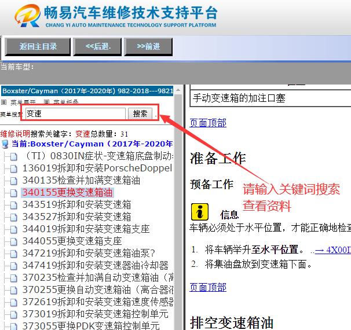Image resolution: width=351 pixels, height=330 pixels.
Task: Open 136019拆卸和安装PorscheDoppel entry
Action: (x=97, y=168)
